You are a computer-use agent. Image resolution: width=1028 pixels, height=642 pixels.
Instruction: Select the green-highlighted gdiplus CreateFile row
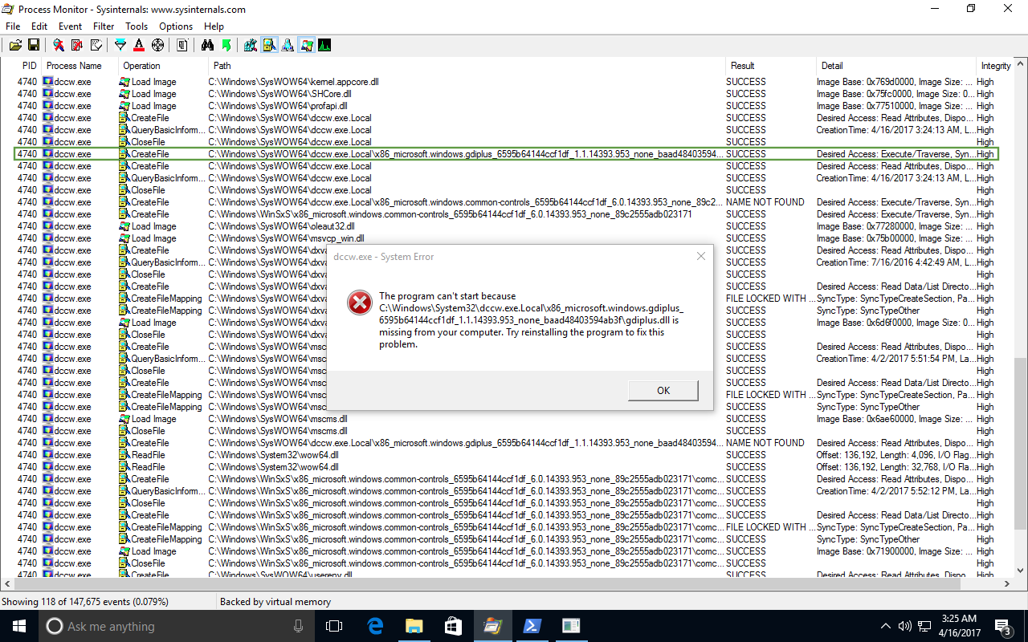[506, 154]
